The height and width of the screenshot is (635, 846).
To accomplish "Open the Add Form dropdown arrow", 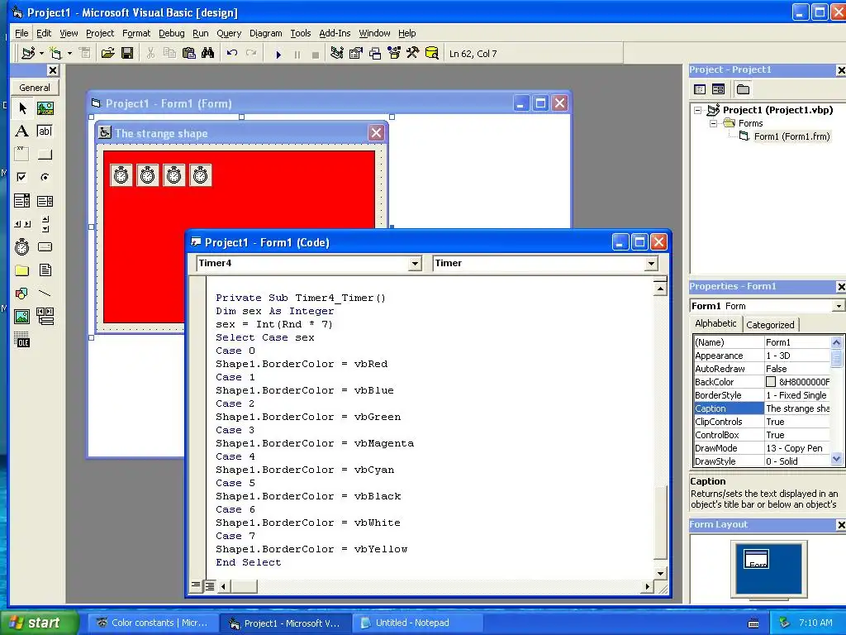I will tap(69, 54).
